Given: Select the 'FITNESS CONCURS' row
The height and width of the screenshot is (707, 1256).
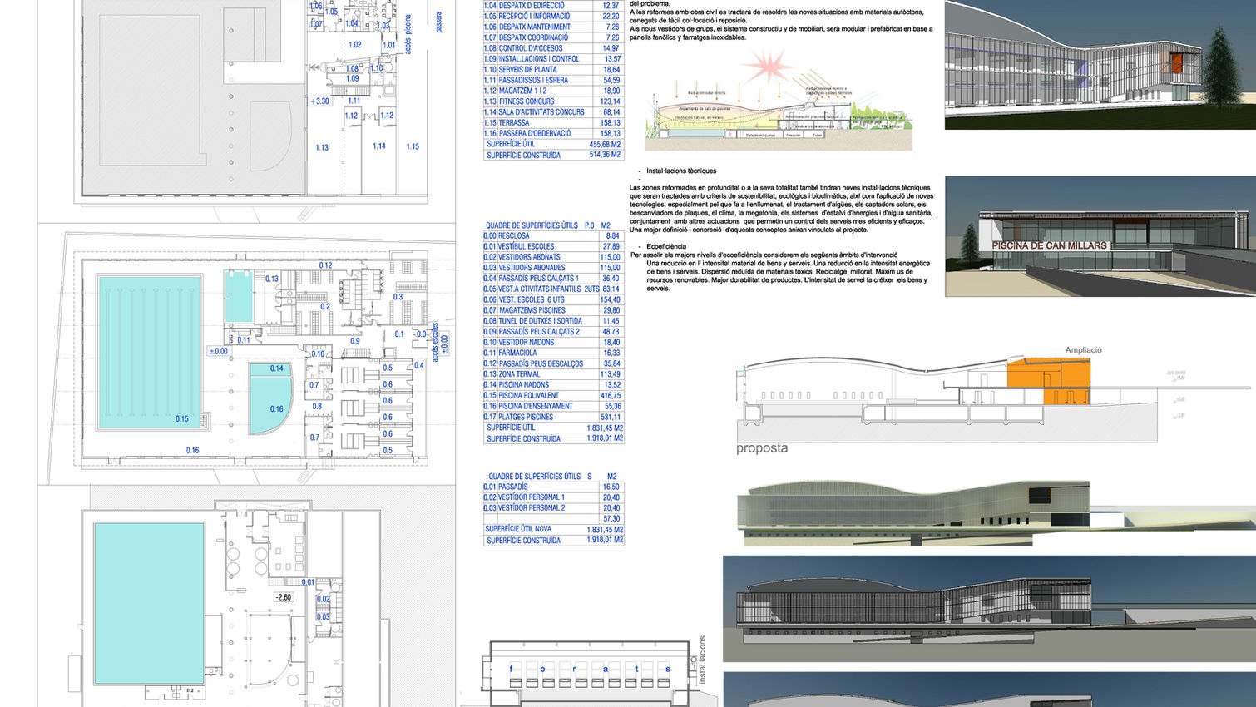Looking at the screenshot, I should click(552, 101).
